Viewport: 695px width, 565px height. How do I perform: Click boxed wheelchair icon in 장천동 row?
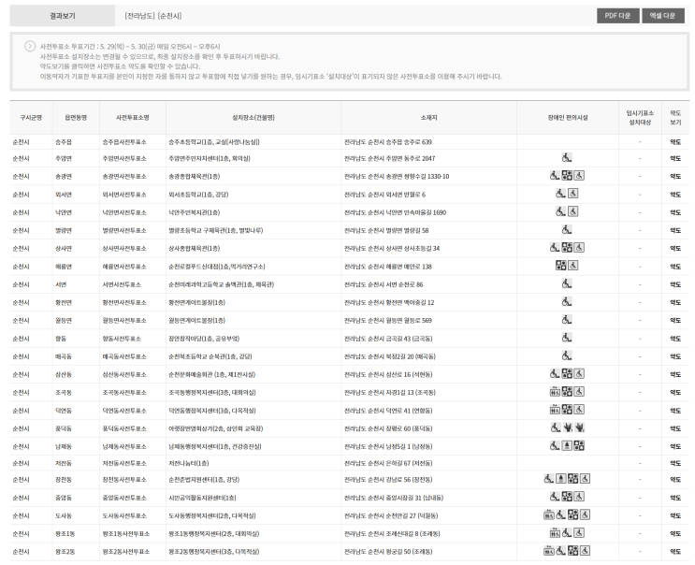pos(585,479)
